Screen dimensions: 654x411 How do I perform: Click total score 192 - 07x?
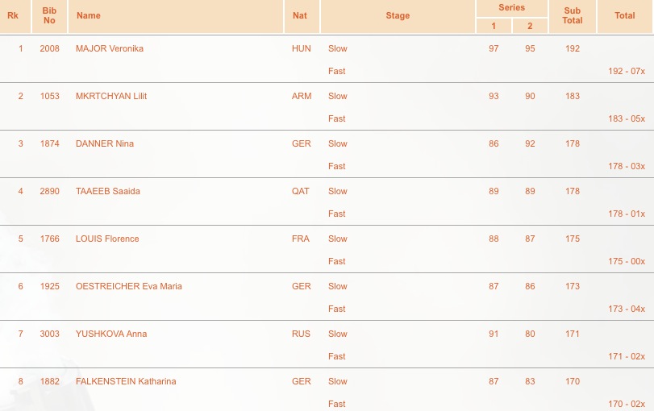click(x=627, y=71)
